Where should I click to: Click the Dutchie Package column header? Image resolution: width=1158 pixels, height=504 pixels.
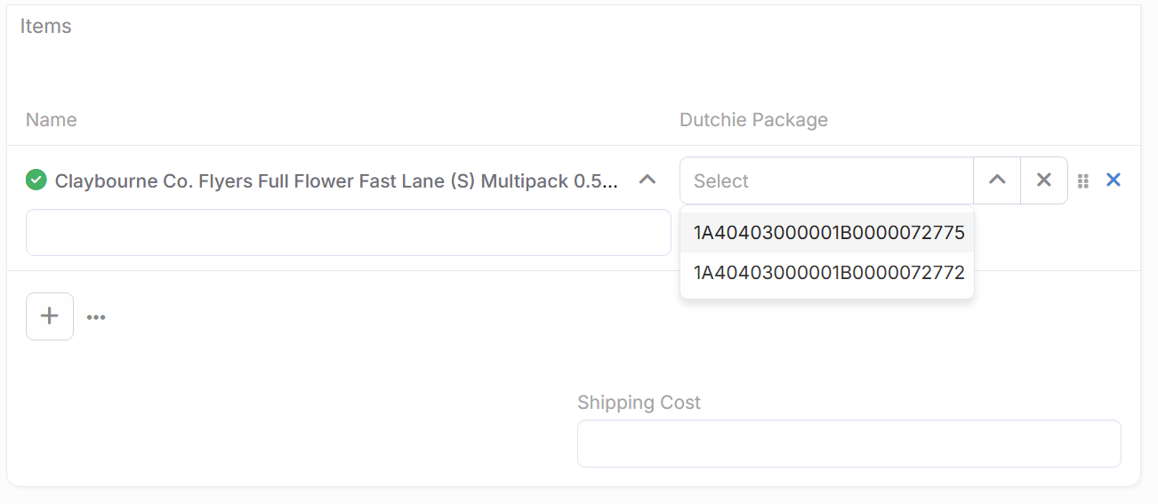(x=753, y=120)
